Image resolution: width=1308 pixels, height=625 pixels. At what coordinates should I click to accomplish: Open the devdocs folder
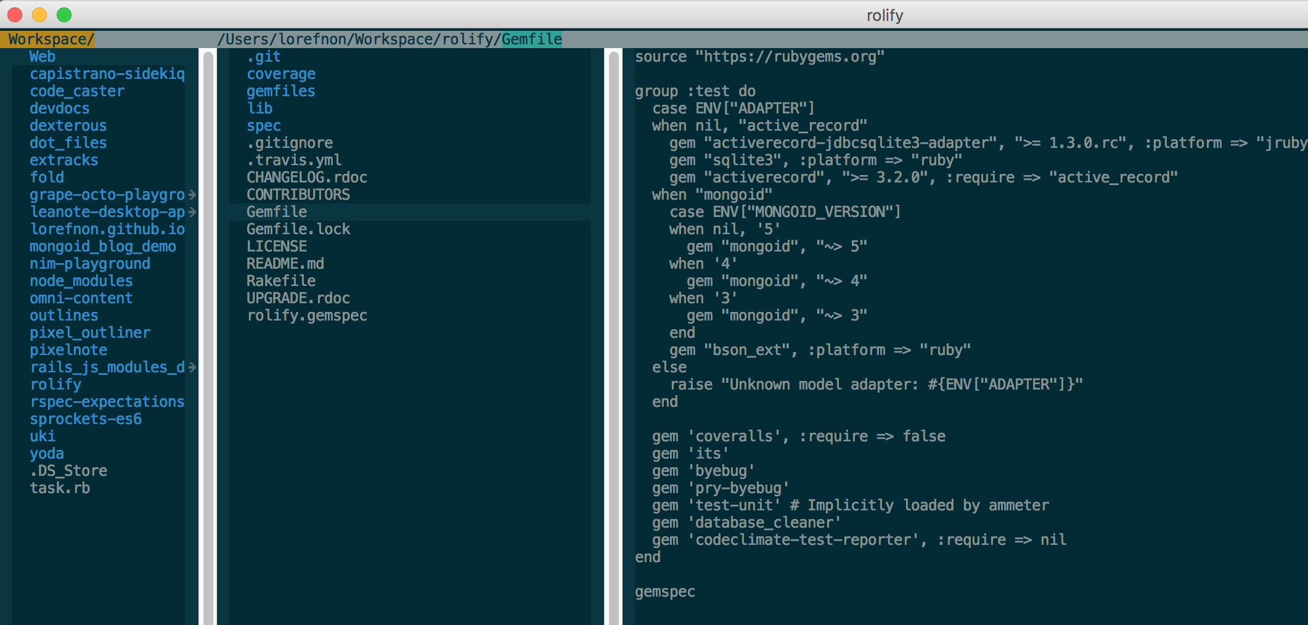[60, 108]
